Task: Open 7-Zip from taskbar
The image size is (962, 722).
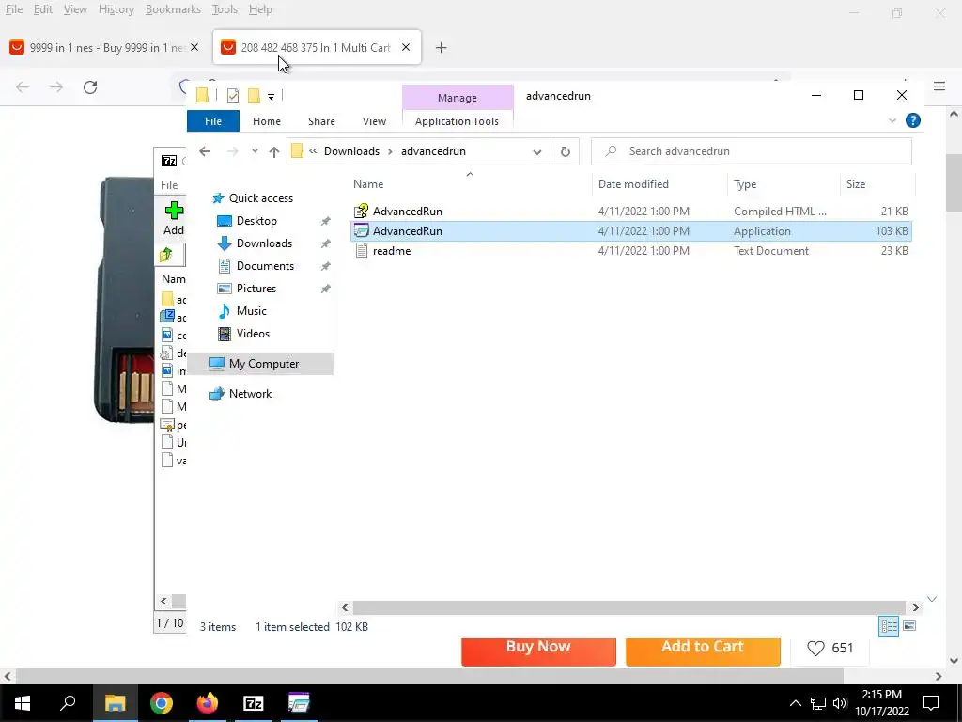Action: 254,703
